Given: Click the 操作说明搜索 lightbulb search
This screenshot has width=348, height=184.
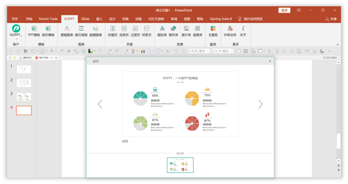Looking at the screenshot, I should click(250, 19).
